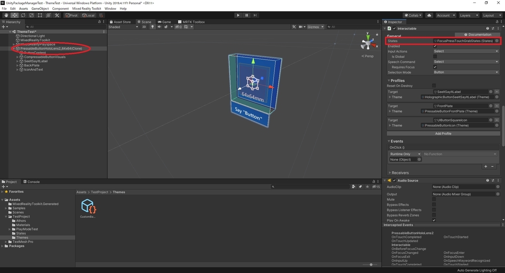This screenshot has width=505, height=273.
Task: Open Interactable component help icon
Action: (x=487, y=28)
